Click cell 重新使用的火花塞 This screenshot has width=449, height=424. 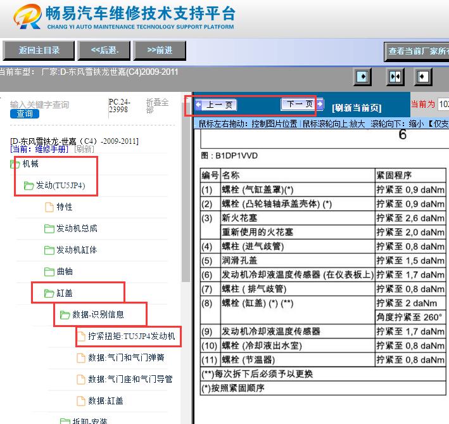pyautogui.click(x=298, y=233)
